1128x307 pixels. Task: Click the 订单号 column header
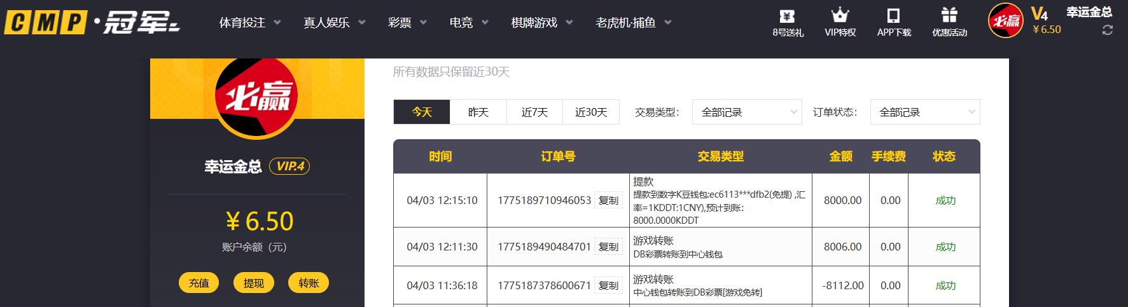(x=558, y=156)
